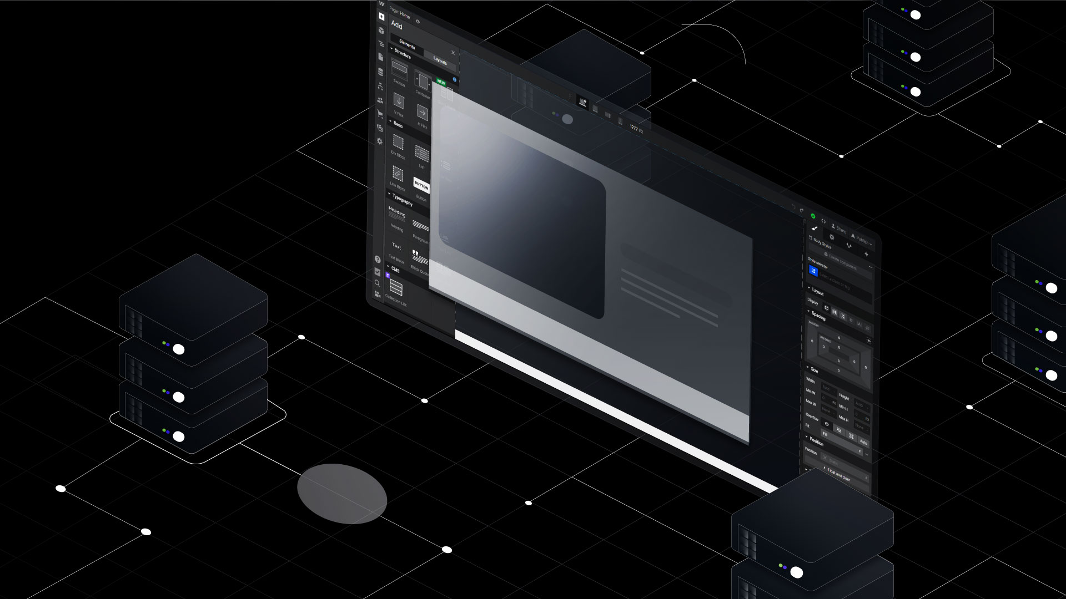The height and width of the screenshot is (599, 1066).
Task: Select the mobile portrait breakpoint icon
Action: click(x=621, y=121)
